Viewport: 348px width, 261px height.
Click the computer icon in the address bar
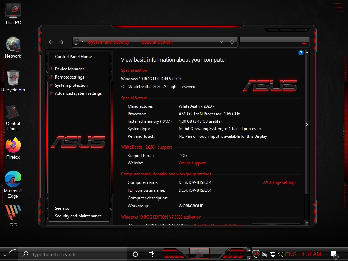coord(76,42)
